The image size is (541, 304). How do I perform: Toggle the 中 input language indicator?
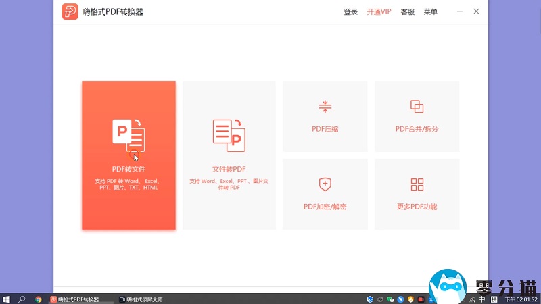pos(481,299)
